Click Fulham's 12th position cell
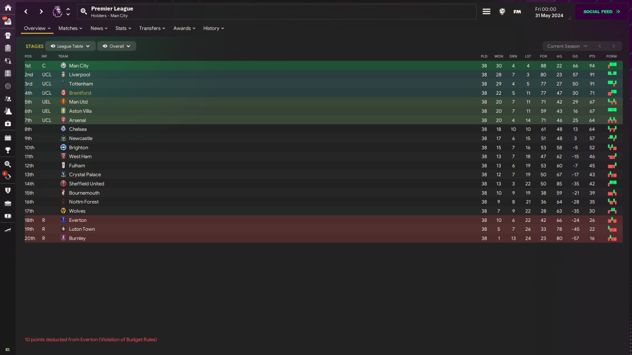Viewport: 632px width, 355px height. tap(29, 166)
